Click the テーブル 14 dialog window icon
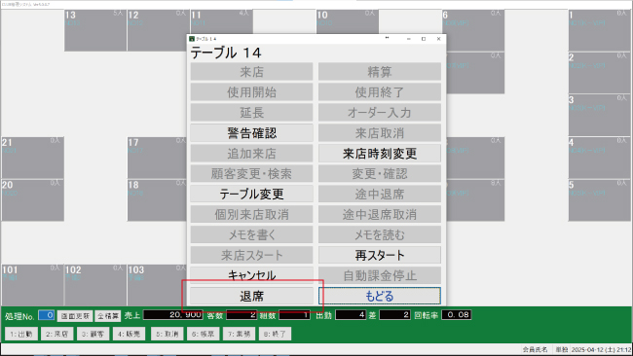Image resolution: width=633 pixels, height=356 pixels. 192,39
